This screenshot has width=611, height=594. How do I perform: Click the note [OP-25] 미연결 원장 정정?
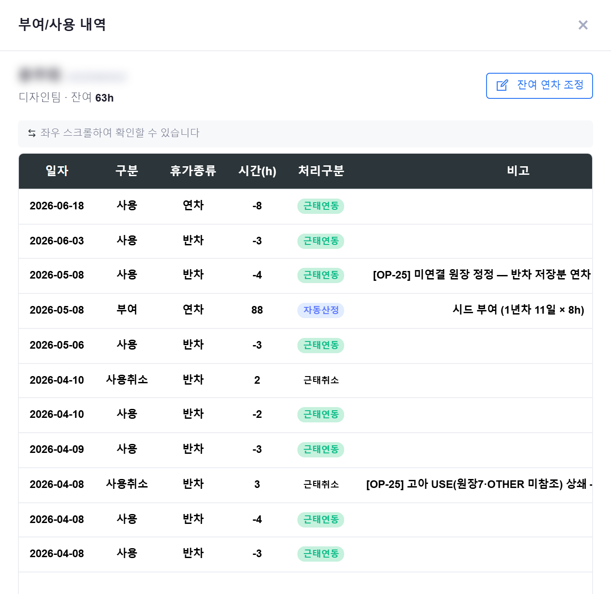tap(482, 275)
